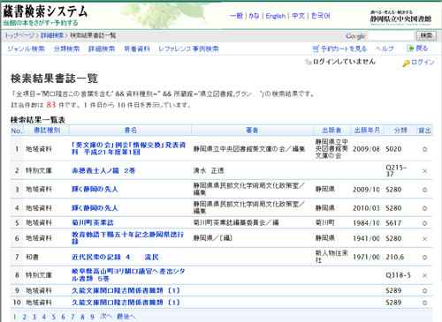
Task: Open レファレンス事例検索 menu item
Action: [x=188, y=49]
